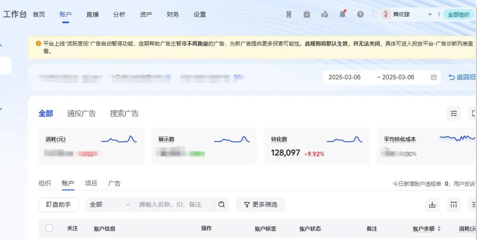Open 设置 in top navigation
Image resolution: width=477 pixels, height=240 pixels.
click(200, 14)
